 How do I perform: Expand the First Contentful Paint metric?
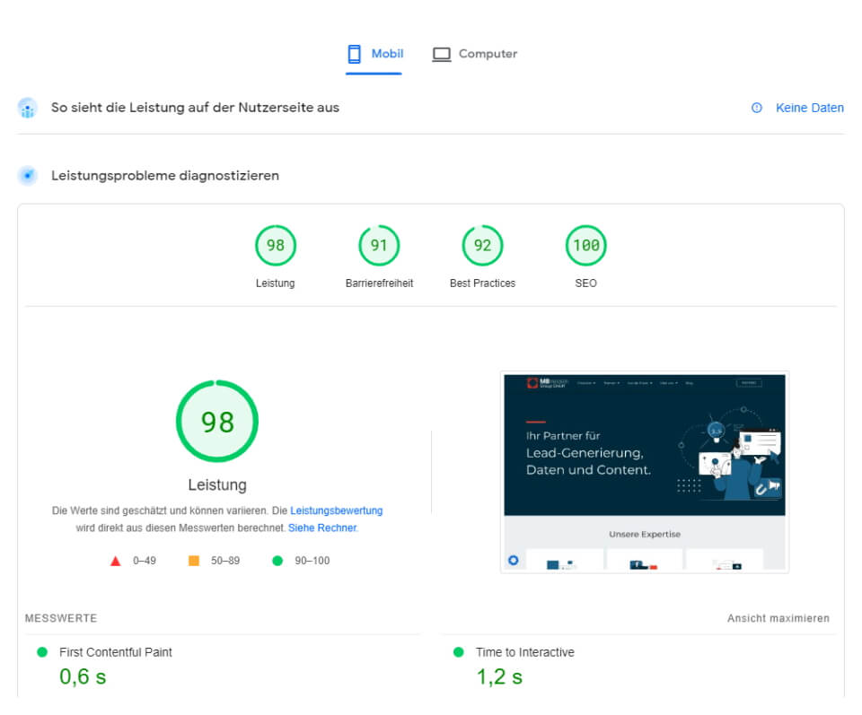115,652
